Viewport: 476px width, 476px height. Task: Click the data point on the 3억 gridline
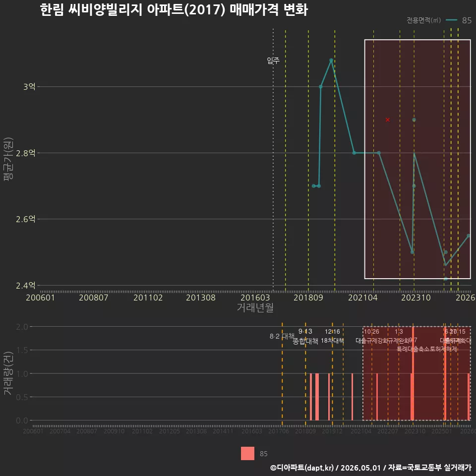pos(321,86)
